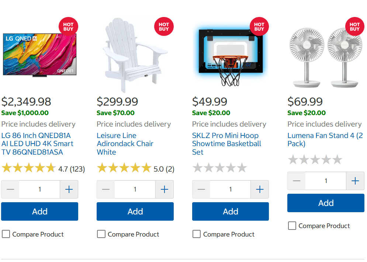Viewport: 367px width, 262px height.
Task: Enable Compare Product for SKLZ Mini Hoop
Action: point(197,234)
